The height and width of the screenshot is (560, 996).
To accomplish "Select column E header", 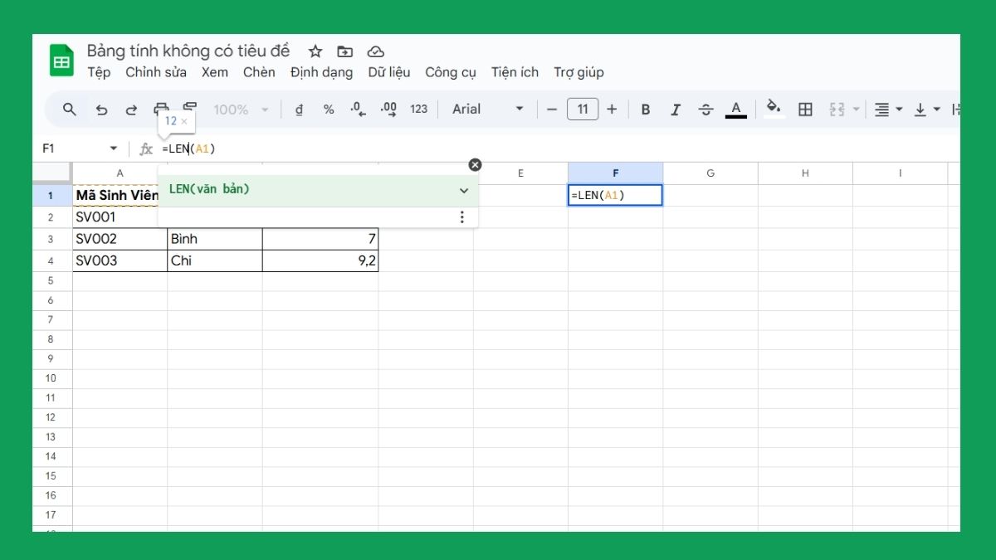I will pos(520,173).
